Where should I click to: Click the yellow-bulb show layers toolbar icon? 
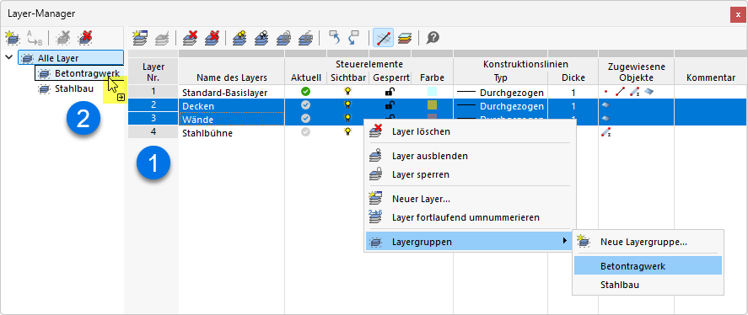239,37
